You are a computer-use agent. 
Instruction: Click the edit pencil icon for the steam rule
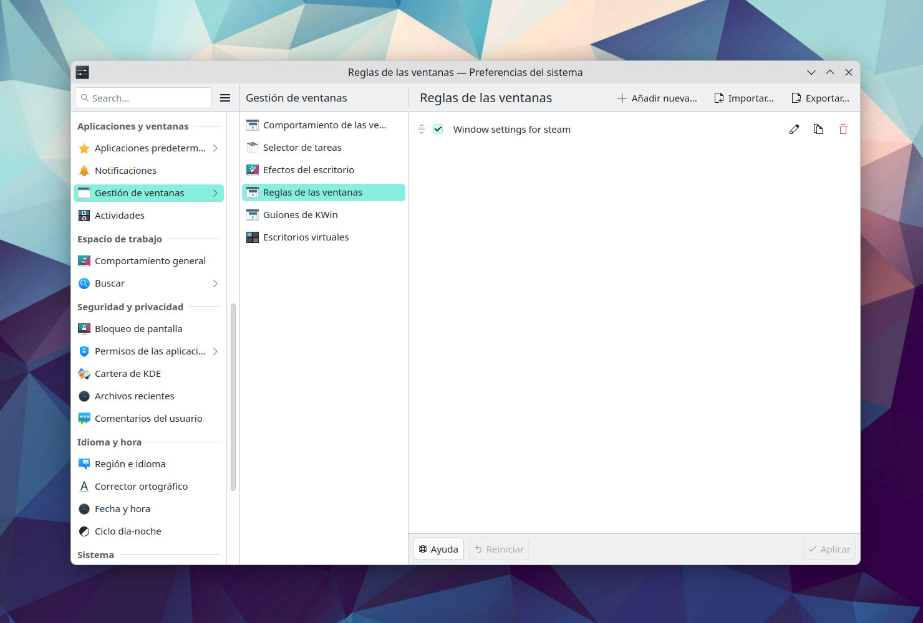794,129
